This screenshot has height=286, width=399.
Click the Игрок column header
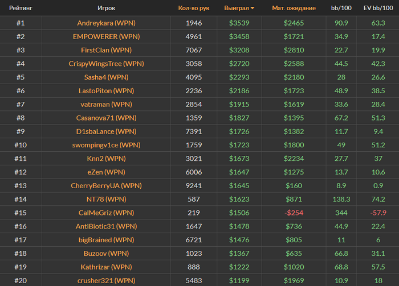click(x=106, y=8)
